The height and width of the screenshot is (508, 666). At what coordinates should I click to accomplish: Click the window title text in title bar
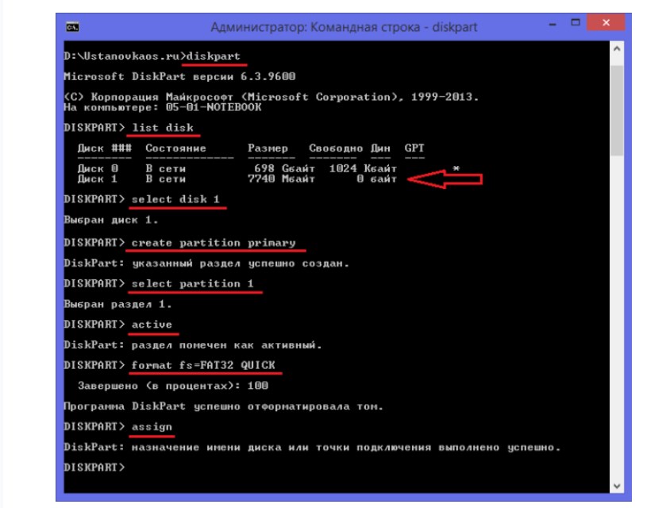[344, 27]
